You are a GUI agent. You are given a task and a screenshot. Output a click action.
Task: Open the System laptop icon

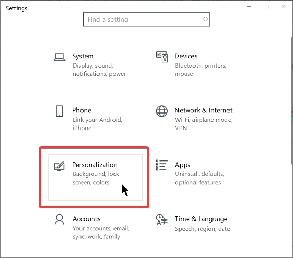tap(59, 57)
